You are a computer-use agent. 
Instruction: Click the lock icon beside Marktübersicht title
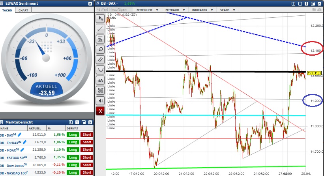pos(2,122)
